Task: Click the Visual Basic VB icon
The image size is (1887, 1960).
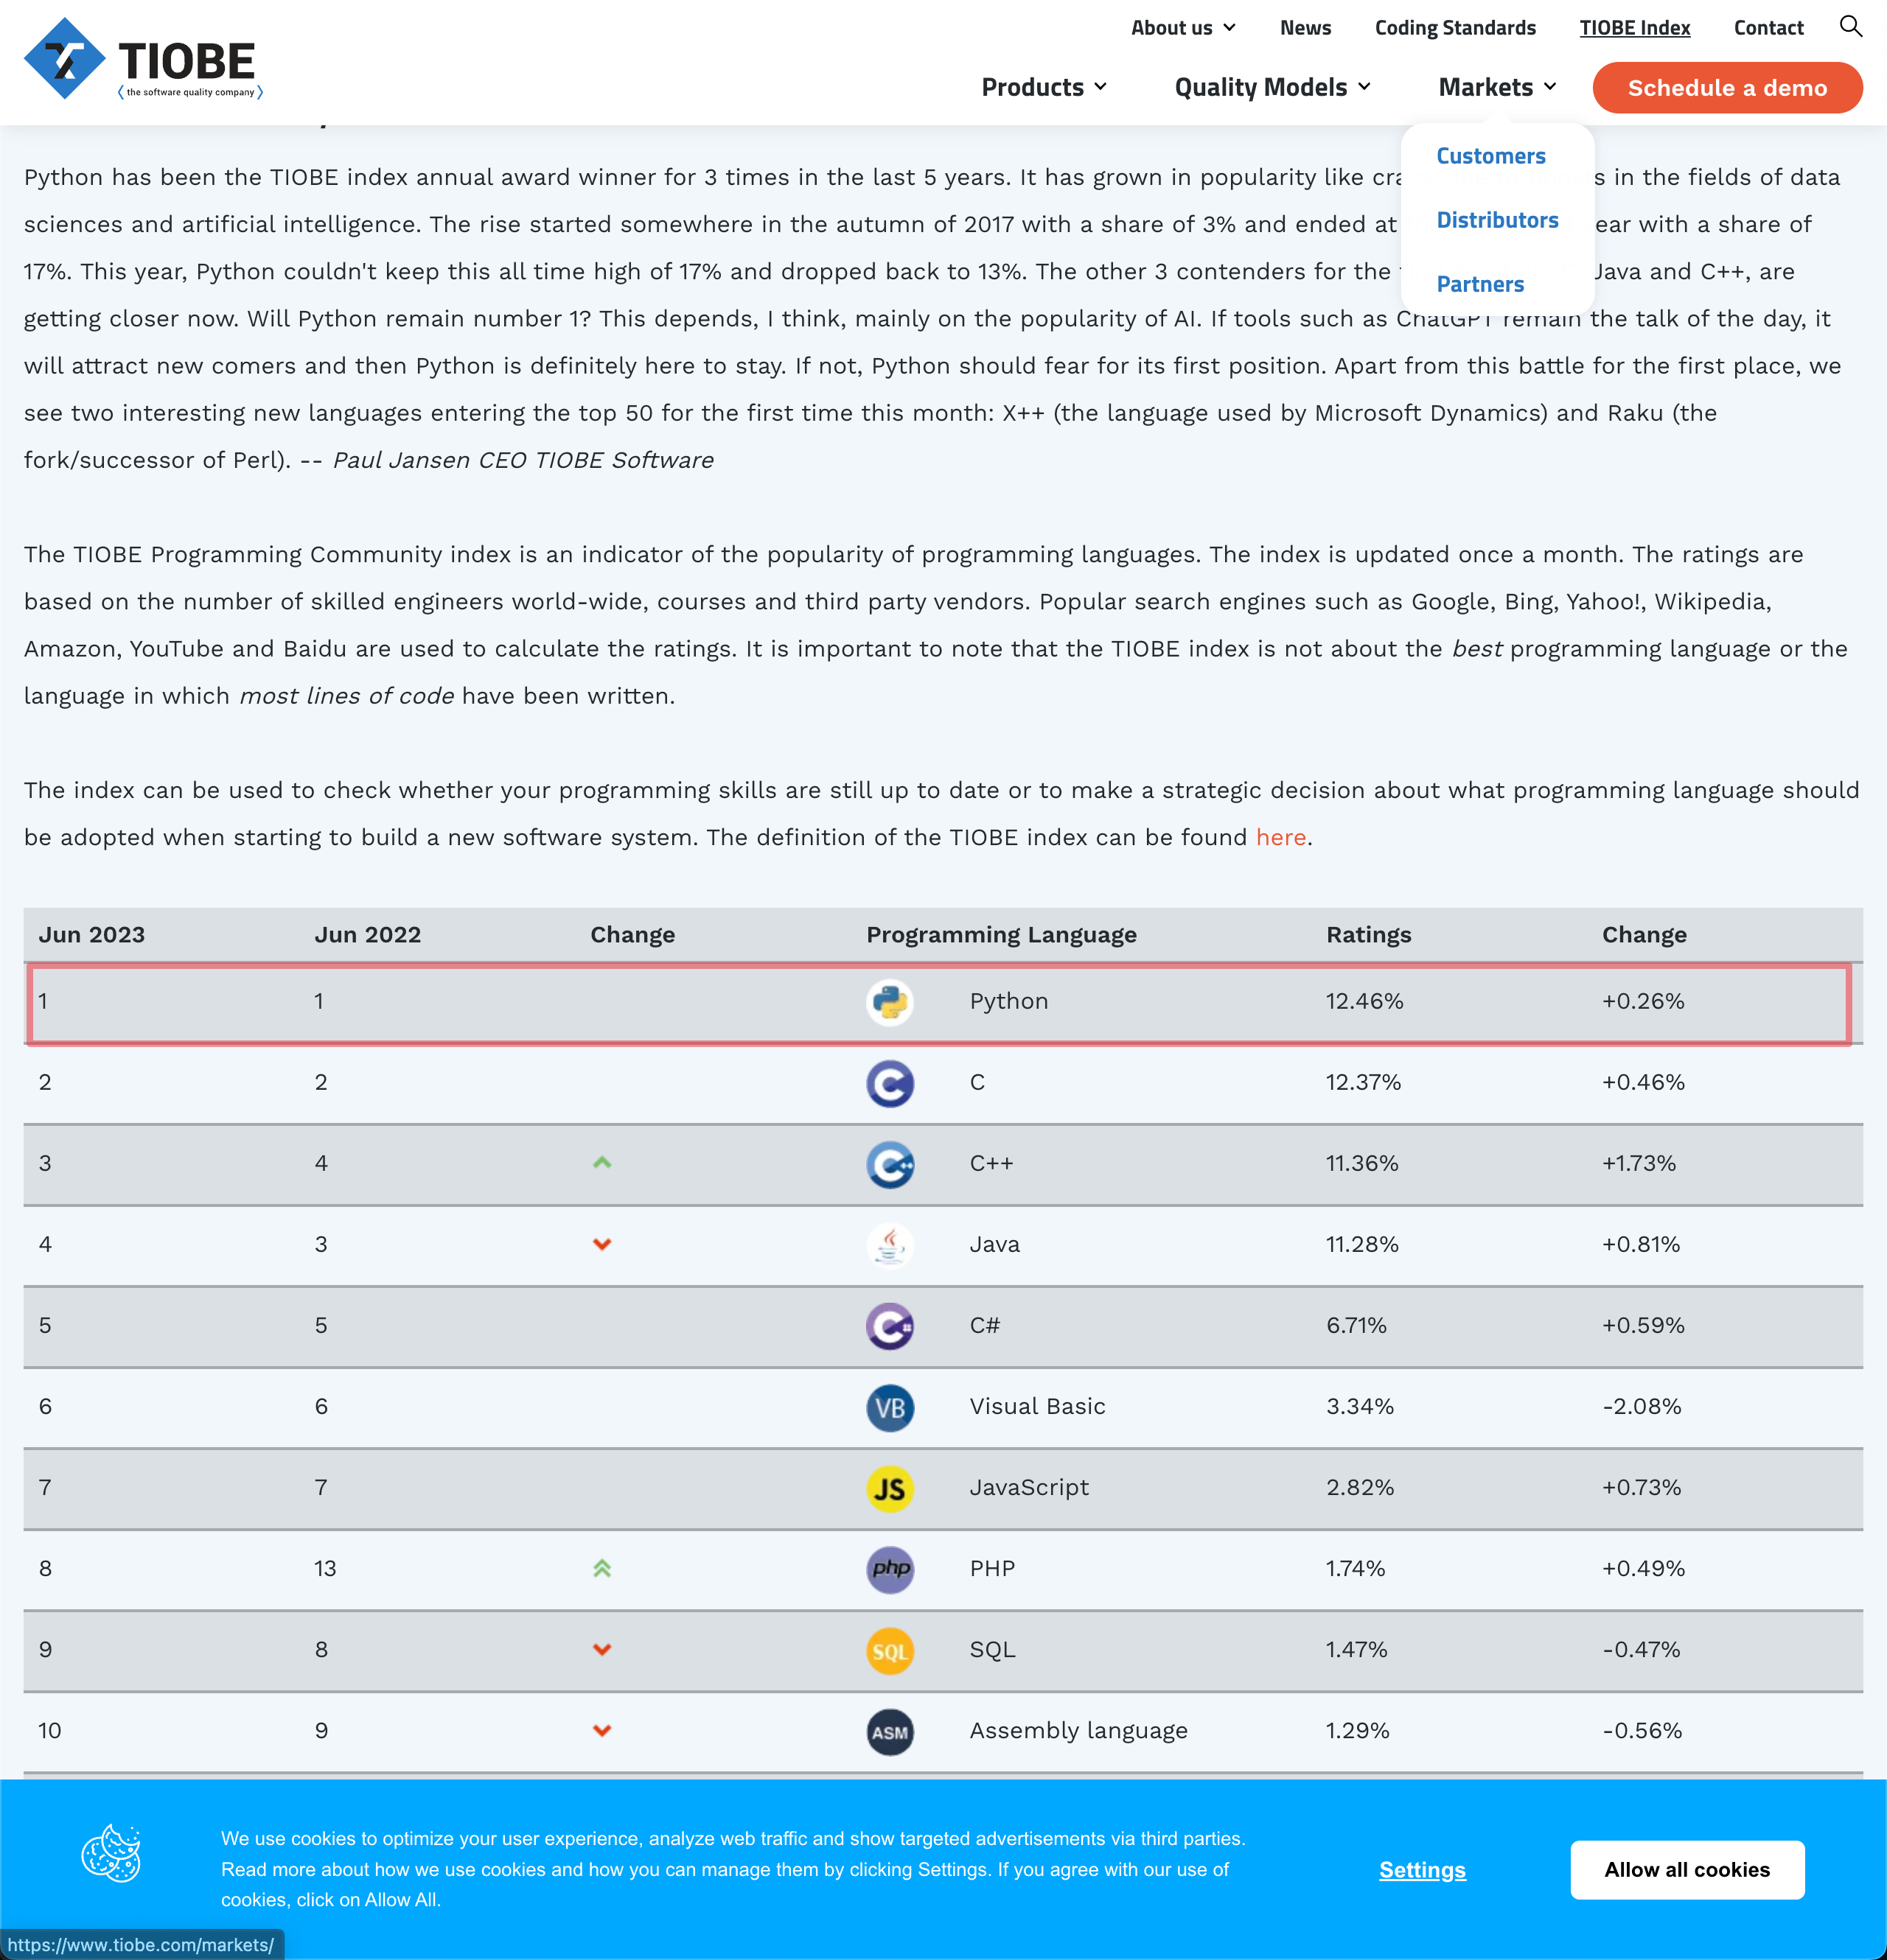Action: (x=890, y=1407)
